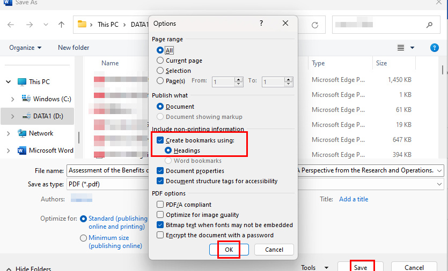This screenshot has width=448, height=271.
Task: Enable Optimize for image quality
Action: tap(160, 215)
